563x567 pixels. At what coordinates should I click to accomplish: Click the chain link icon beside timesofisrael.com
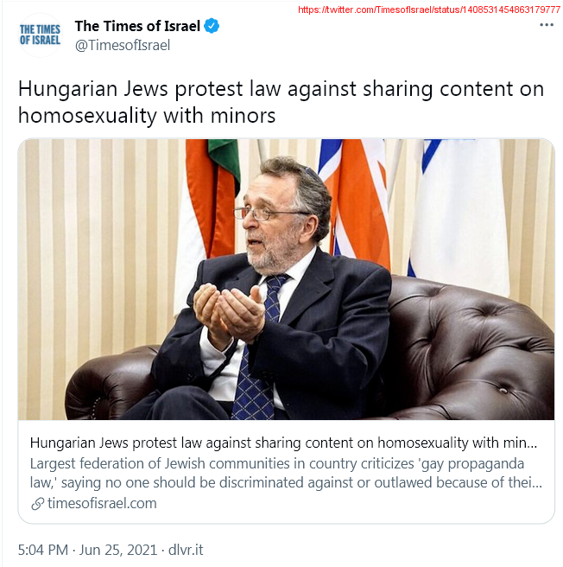[x=38, y=503]
